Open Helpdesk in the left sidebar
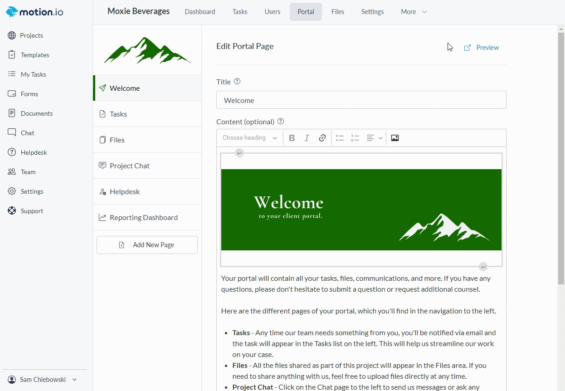The width and height of the screenshot is (565, 391). (x=34, y=152)
